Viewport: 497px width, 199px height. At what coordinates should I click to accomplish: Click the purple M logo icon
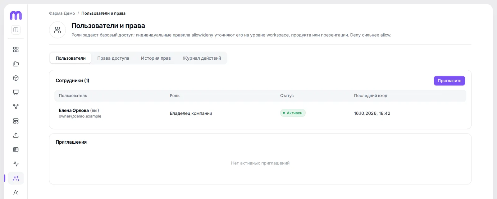(x=16, y=15)
